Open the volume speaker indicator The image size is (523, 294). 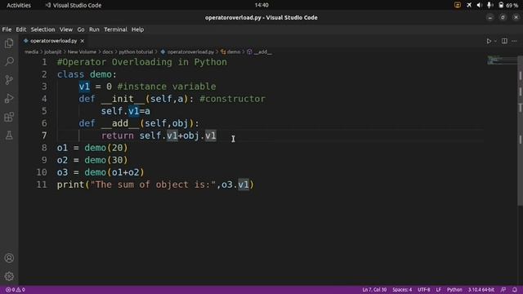480,5
